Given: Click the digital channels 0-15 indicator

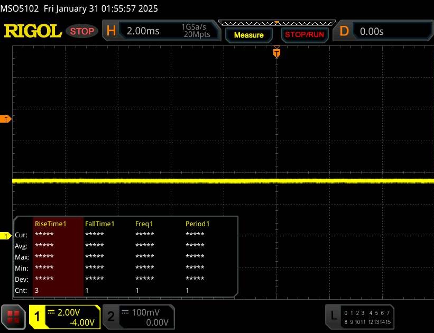Looking at the screenshot, I should (367, 317).
